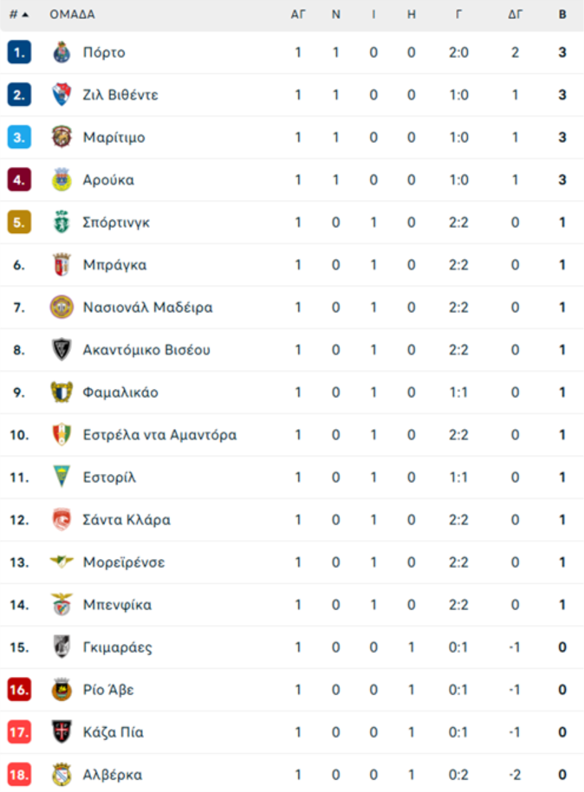Click the Ρίο Άβε club crest
Image resolution: width=584 pixels, height=792 pixels.
[62, 689]
